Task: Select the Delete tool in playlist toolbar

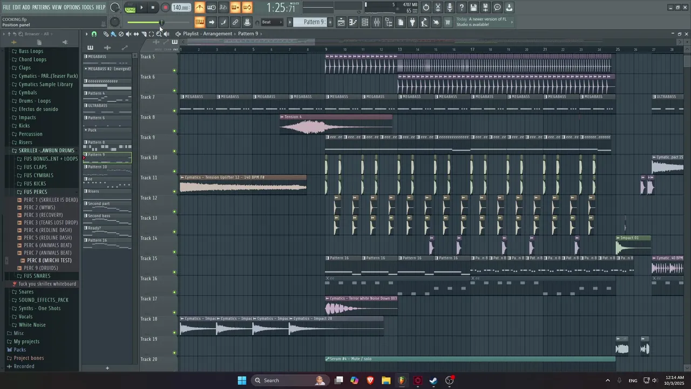Action: (x=121, y=34)
